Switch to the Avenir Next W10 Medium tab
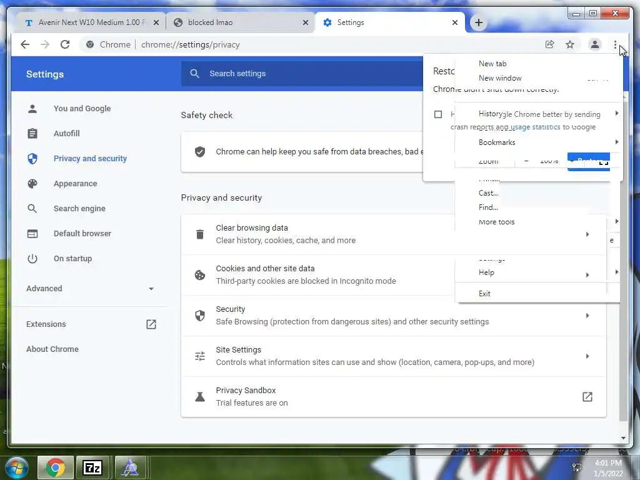Screen dimensions: 640x480 pos(92,22)
